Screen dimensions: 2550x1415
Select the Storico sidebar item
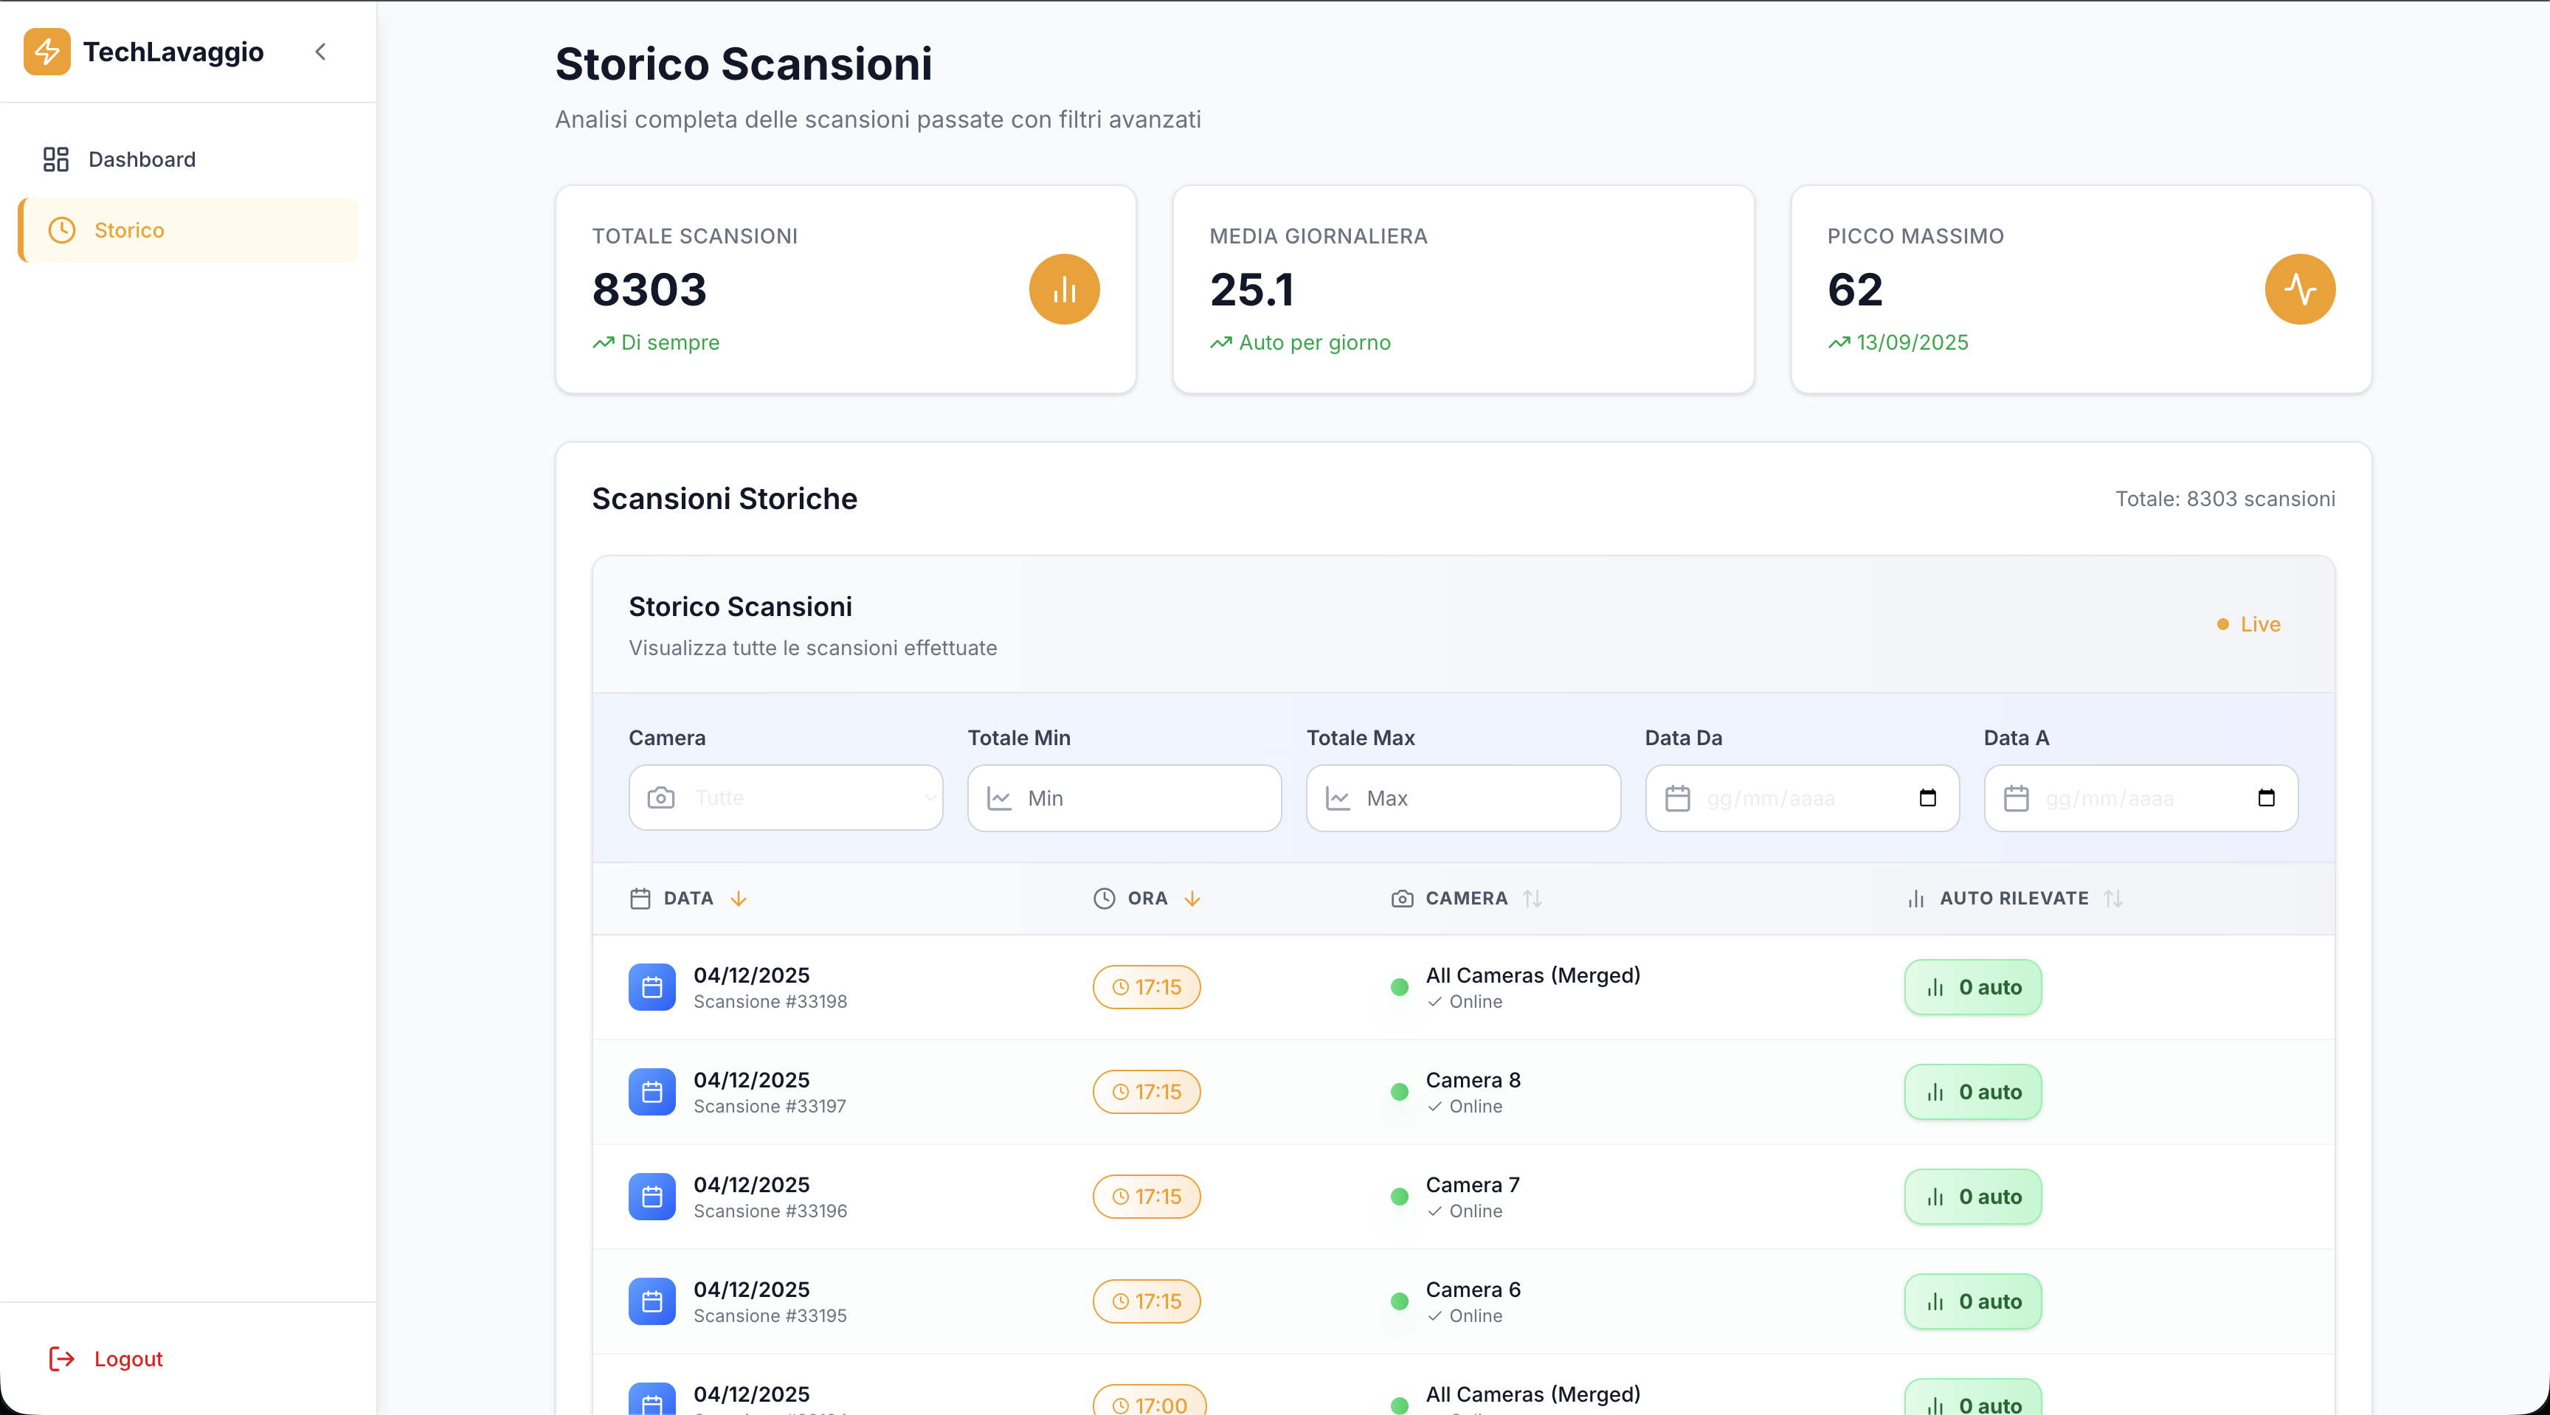coord(128,229)
